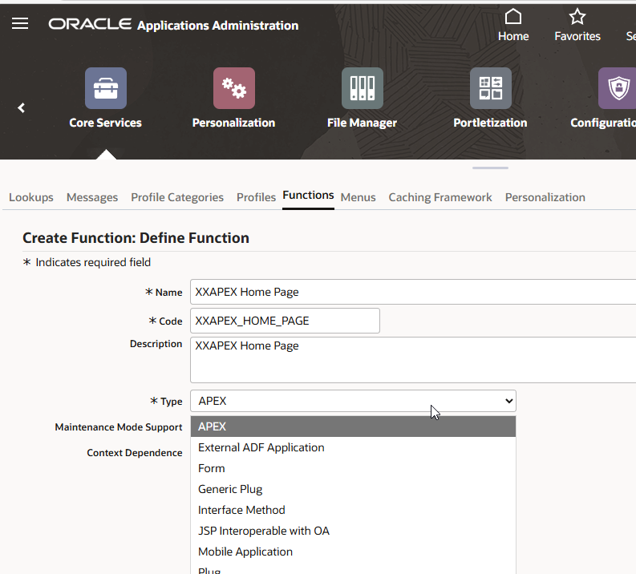Select the Functions tab

click(308, 196)
